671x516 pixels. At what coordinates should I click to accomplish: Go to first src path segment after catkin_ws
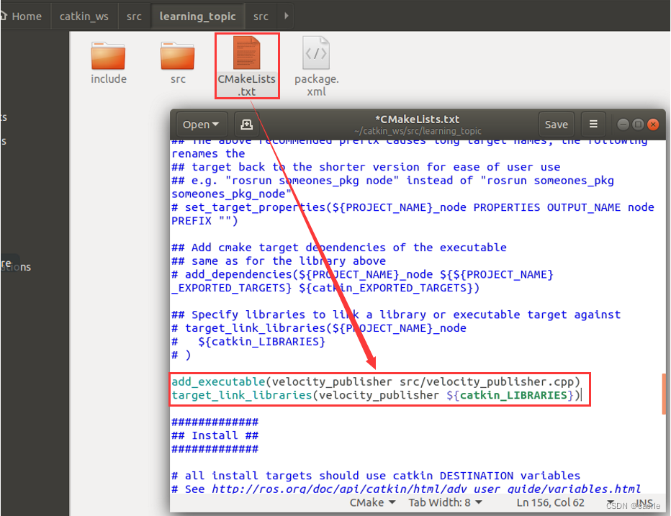pyautogui.click(x=134, y=17)
